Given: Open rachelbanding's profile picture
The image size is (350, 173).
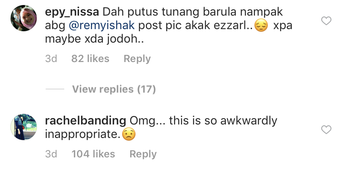Looking at the screenshot, I should (24, 127).
